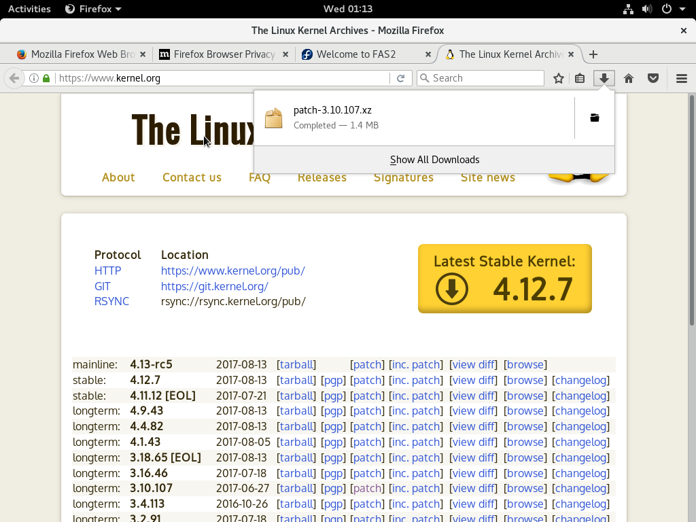
Task: Click the magnifier icon in search box
Action: point(425,78)
